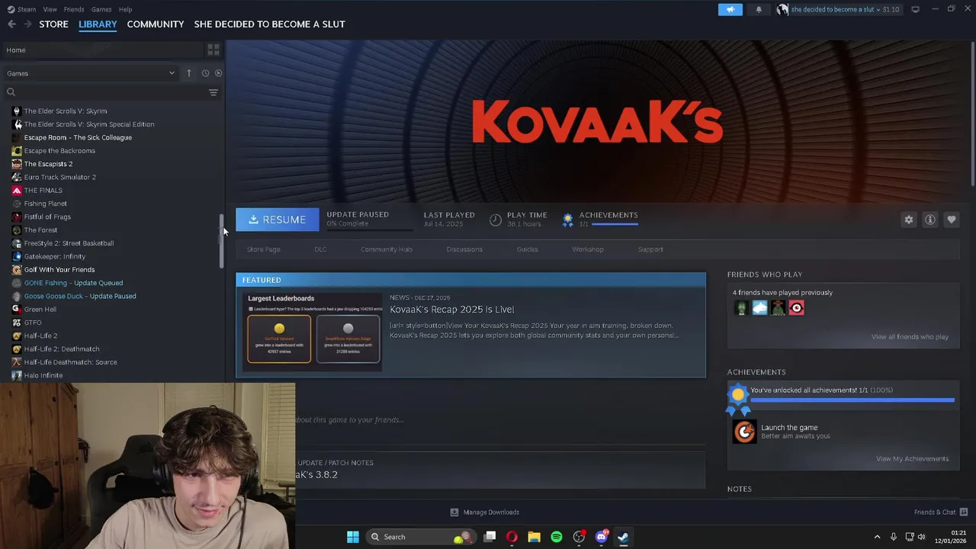Click the library list scrollbar
The width and height of the screenshot is (976, 549).
222,241
